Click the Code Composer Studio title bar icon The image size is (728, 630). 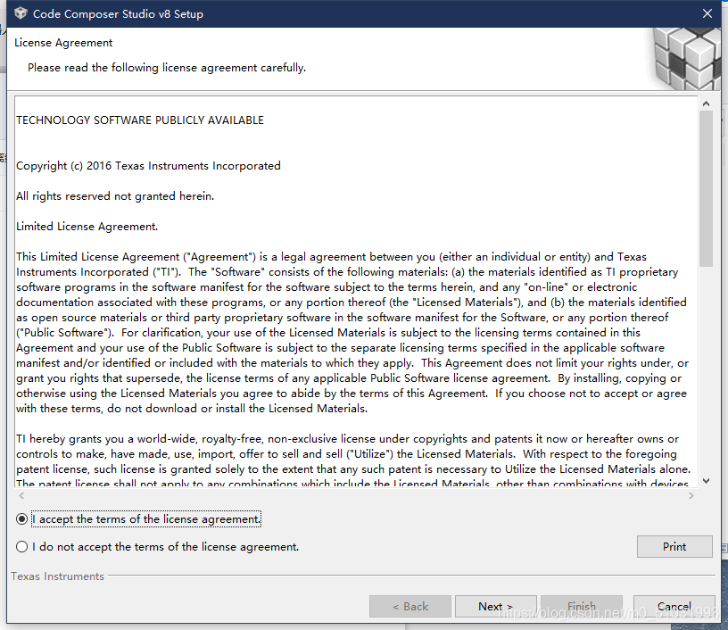(20, 13)
